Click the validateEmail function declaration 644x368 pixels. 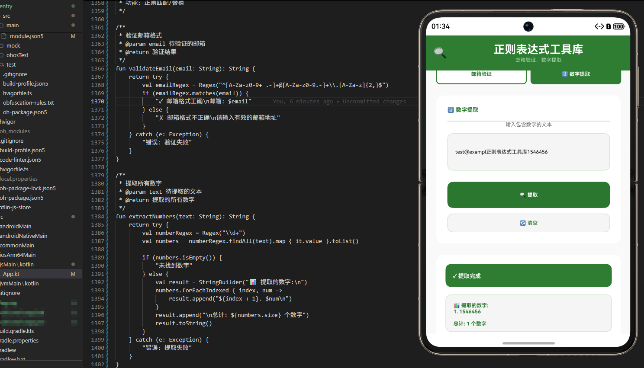pyautogui.click(x=185, y=68)
